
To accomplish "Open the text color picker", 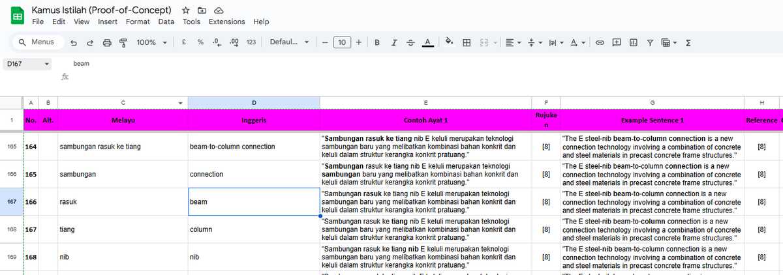I will (427, 42).
